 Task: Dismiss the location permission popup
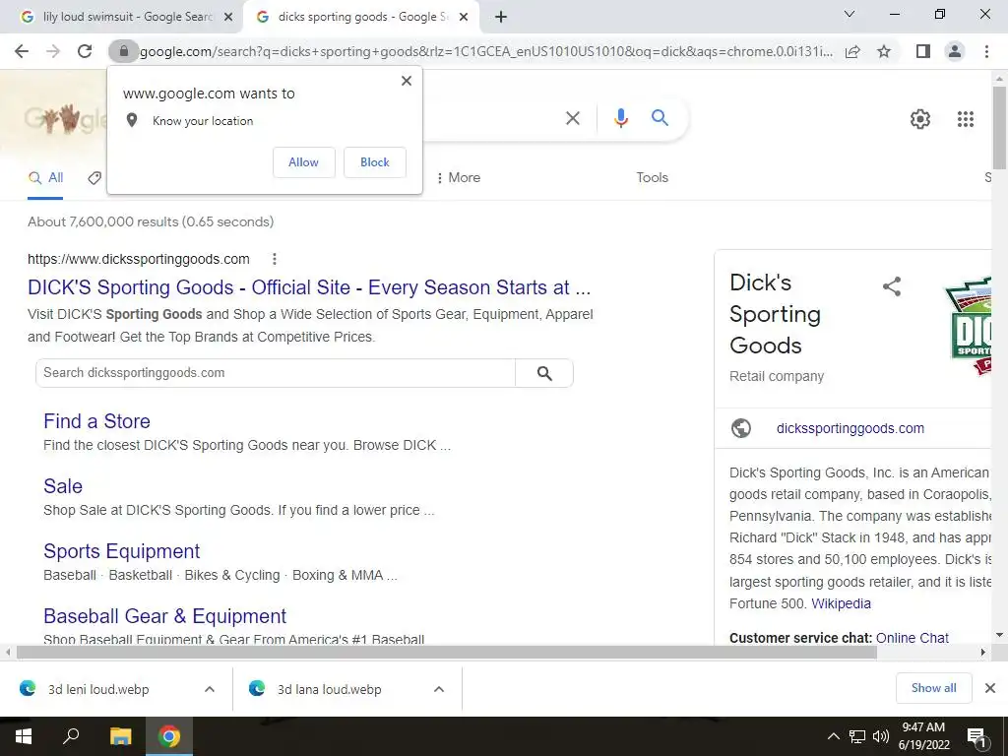tap(407, 81)
